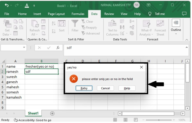Click cell containing ramesh
192x123 pixels.
click(x=15, y=72)
